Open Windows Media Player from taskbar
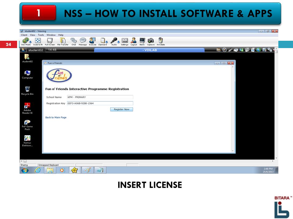Screen dimensions: 293x219 click(x=62, y=170)
